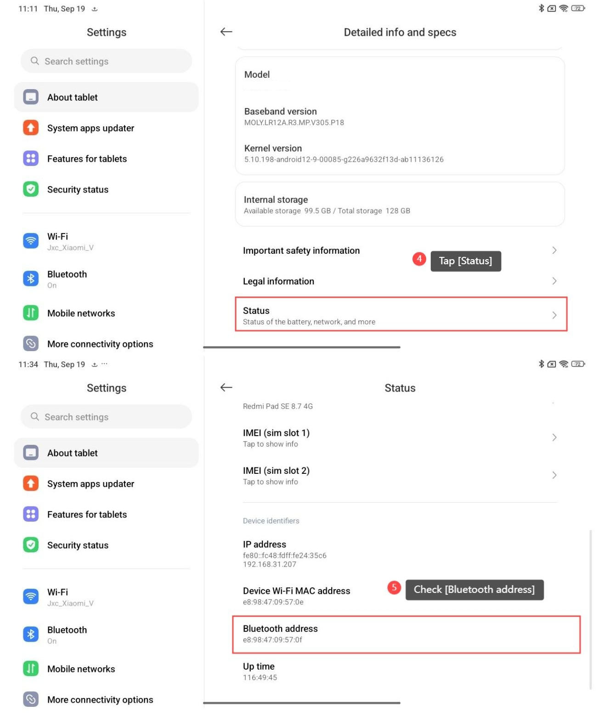This screenshot has width=604, height=716.
Task: Select the Wi-Fi icon in the 11:34 Settings sidebar
Action: point(31,597)
